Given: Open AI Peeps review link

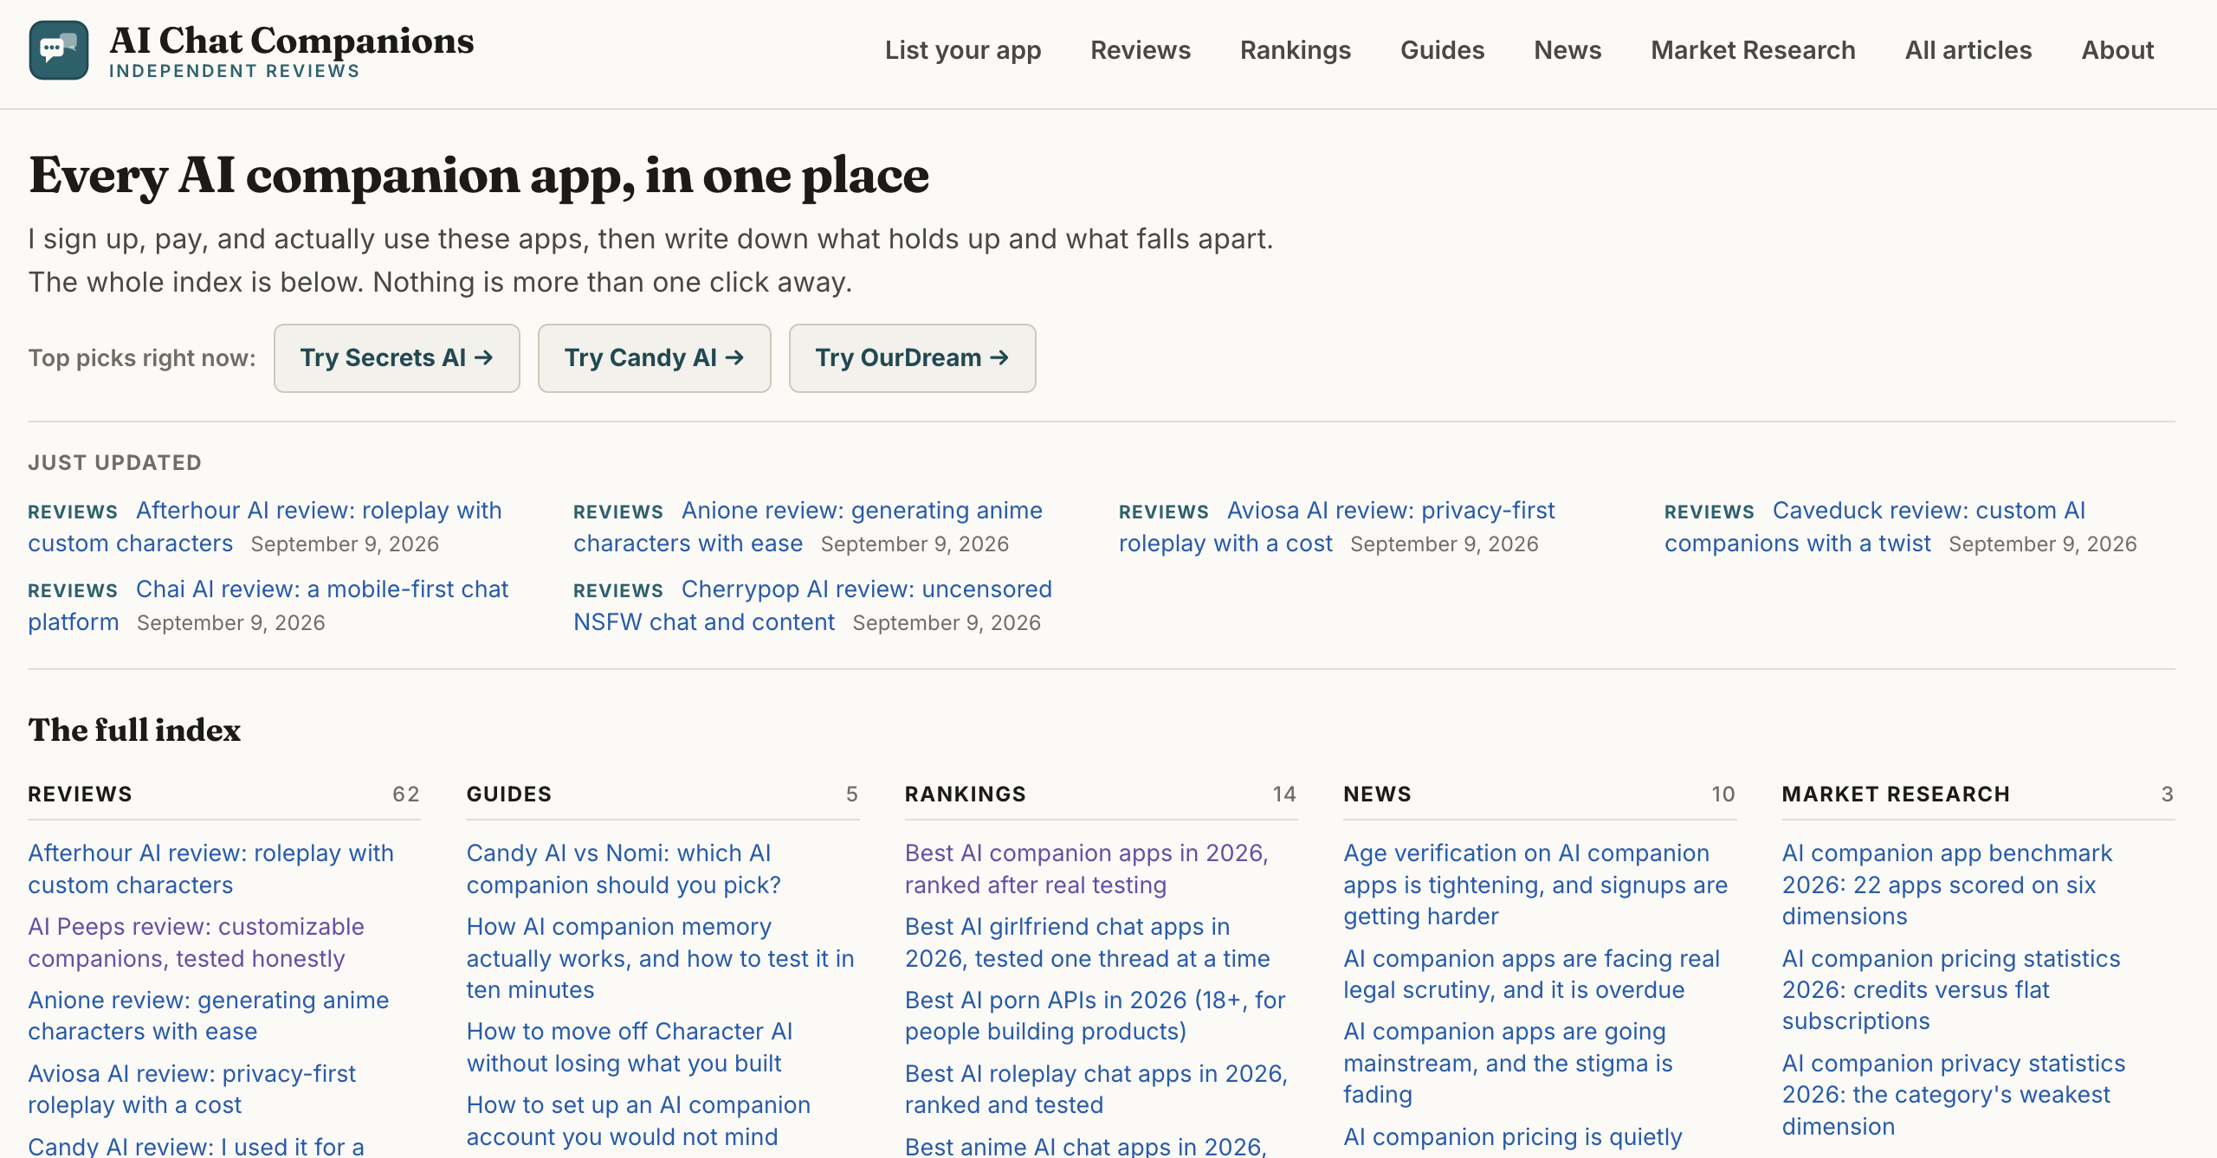Looking at the screenshot, I should pyautogui.click(x=196, y=942).
